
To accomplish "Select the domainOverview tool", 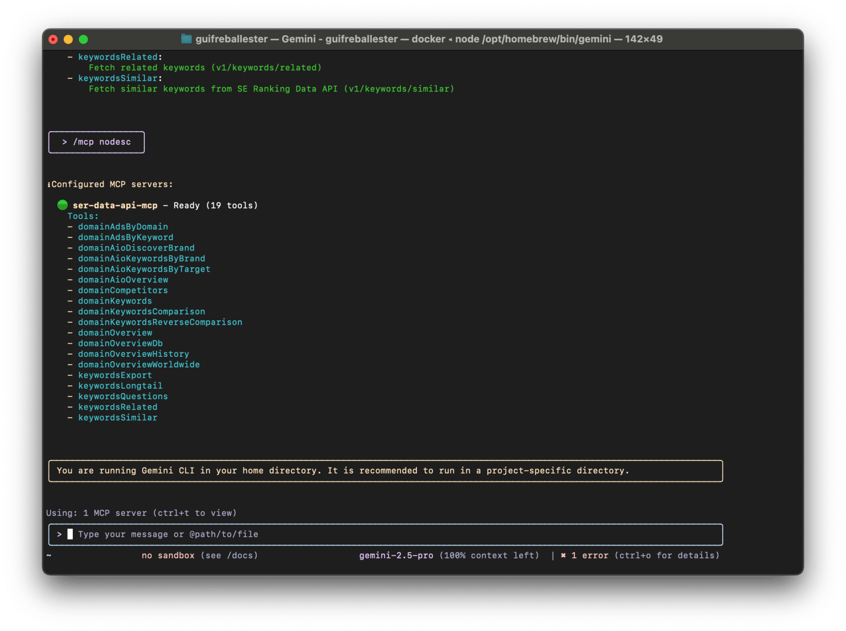I will [x=115, y=333].
